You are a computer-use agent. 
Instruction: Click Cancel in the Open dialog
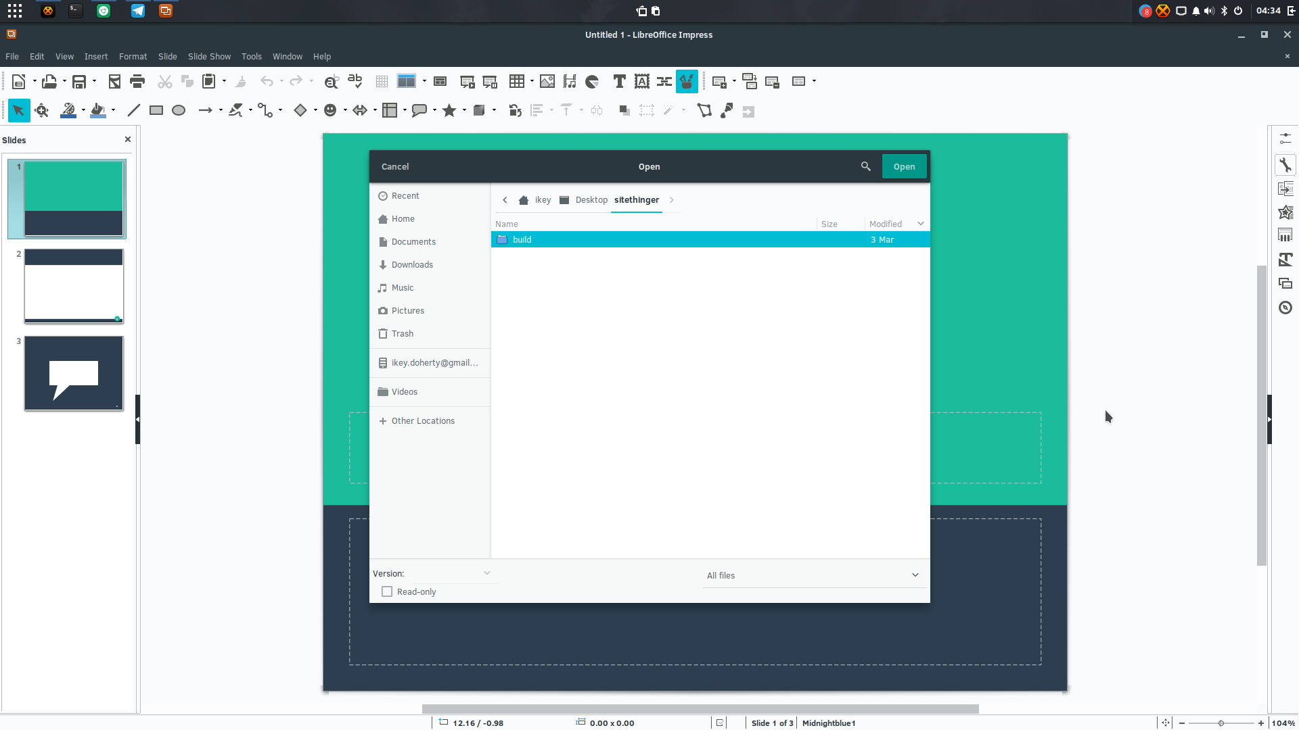click(x=395, y=167)
